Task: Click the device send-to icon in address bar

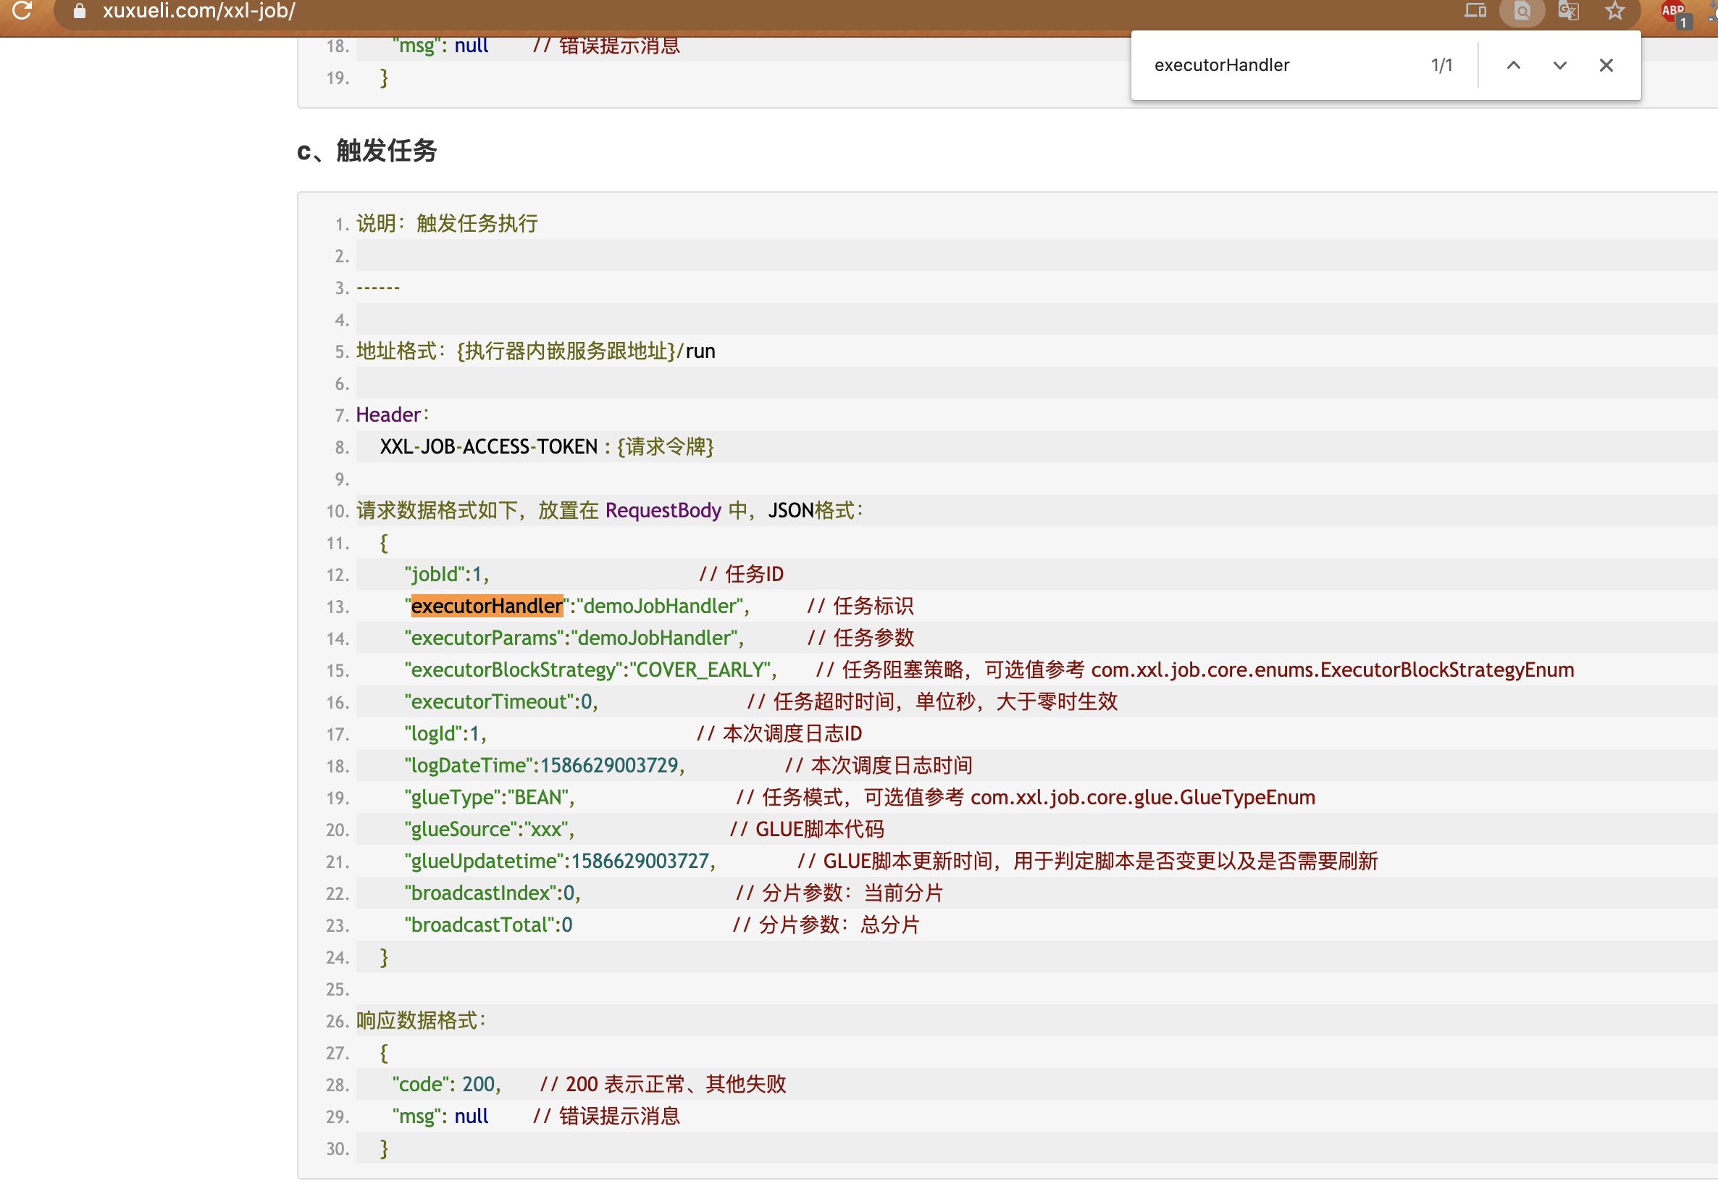Action: pos(1475,10)
